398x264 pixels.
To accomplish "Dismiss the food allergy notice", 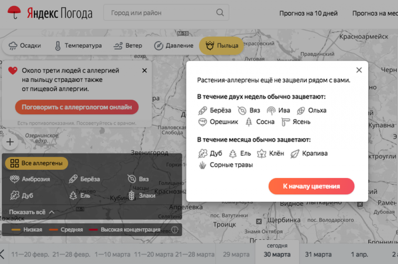I will 144,71.
